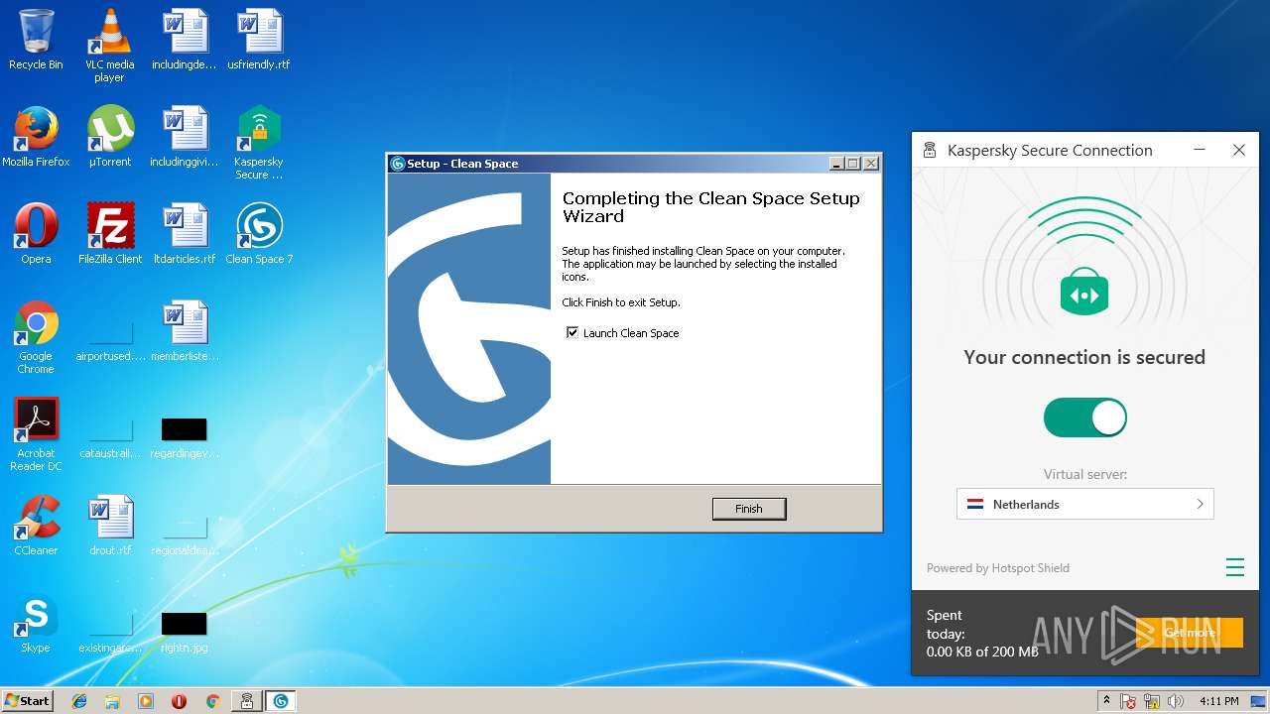Minimize the Kaspersky Secure Connection window
Viewport: 1270px width, 714px height.
coord(1200,150)
